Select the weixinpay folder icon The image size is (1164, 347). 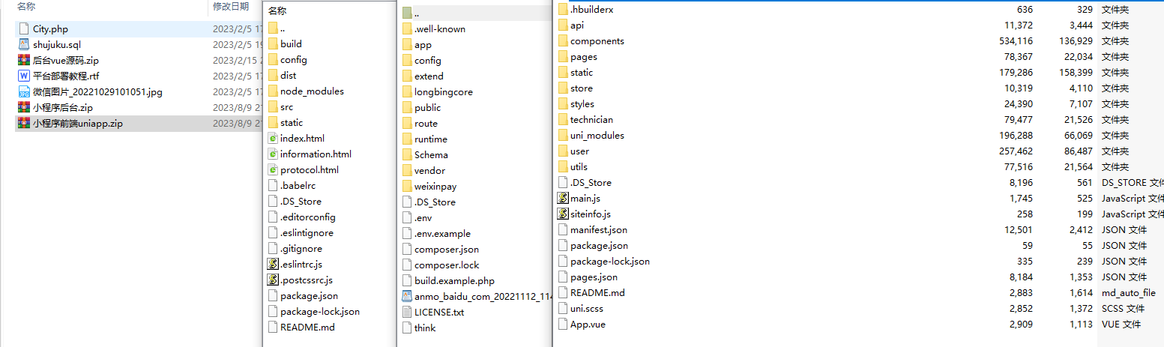[x=407, y=187]
